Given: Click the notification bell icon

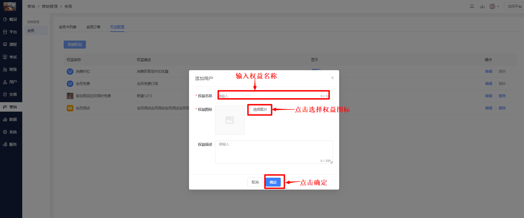Looking at the screenshot, I should pyautogui.click(x=472, y=6).
